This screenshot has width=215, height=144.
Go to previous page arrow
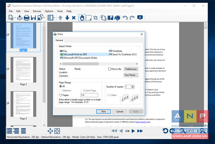(x=121, y=131)
